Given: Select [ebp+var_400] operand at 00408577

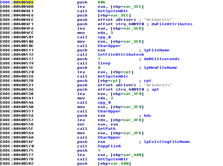Looking at the screenshot, I should point(127,155).
